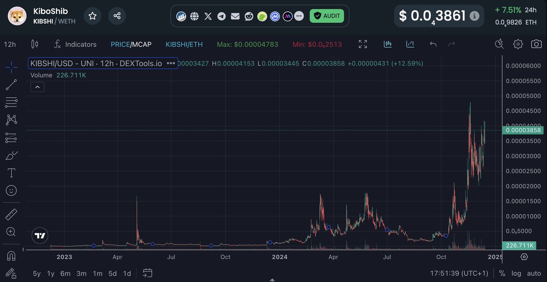Set range to 1y
Screen dimensions: 547x282
tap(51, 273)
